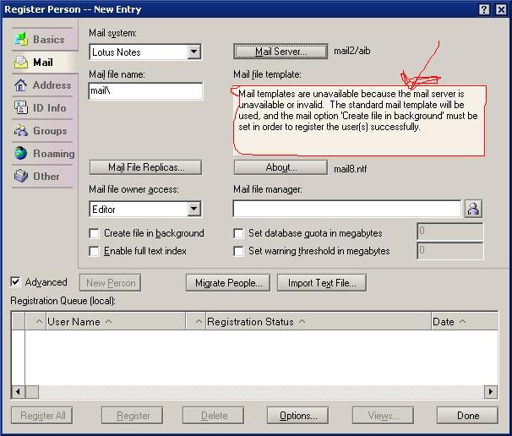This screenshot has width=512, height=436.
Task: Click the Basics sidebar icon
Action: click(x=21, y=39)
